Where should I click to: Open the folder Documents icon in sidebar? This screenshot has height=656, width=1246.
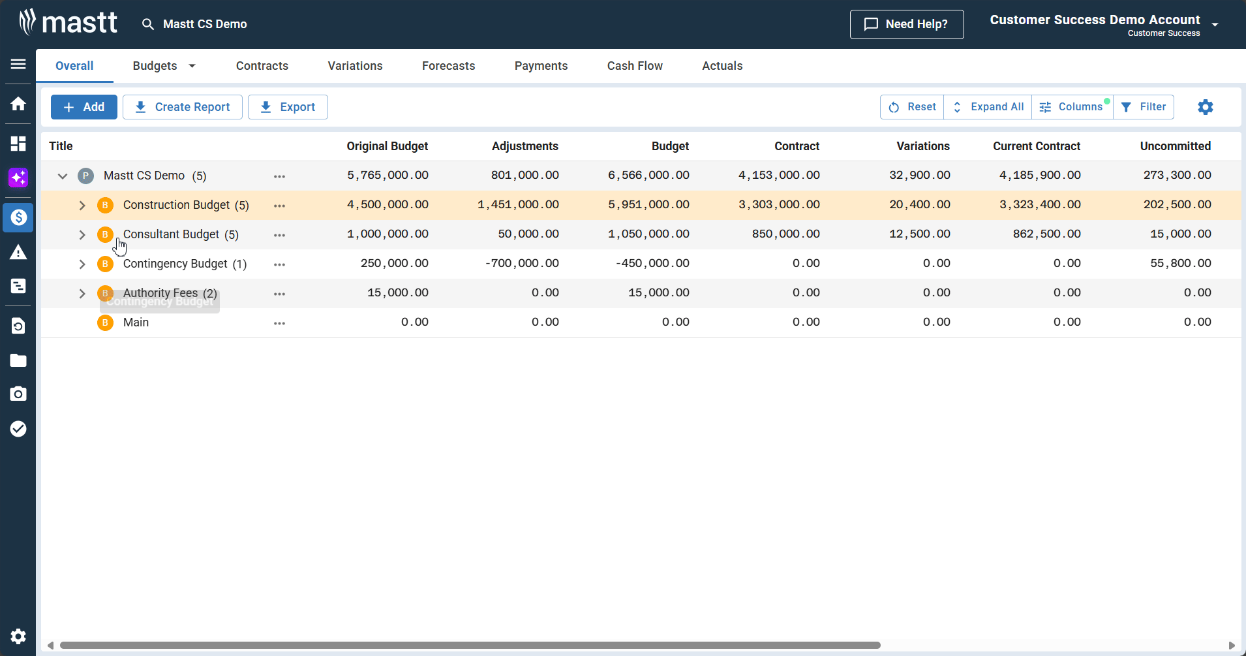click(18, 360)
